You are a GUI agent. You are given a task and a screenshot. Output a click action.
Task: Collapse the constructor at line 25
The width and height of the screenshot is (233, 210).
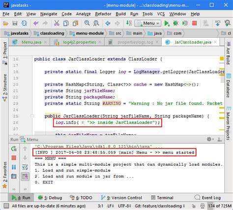tap(32, 116)
